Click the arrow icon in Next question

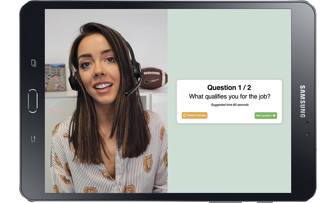tap(274, 115)
